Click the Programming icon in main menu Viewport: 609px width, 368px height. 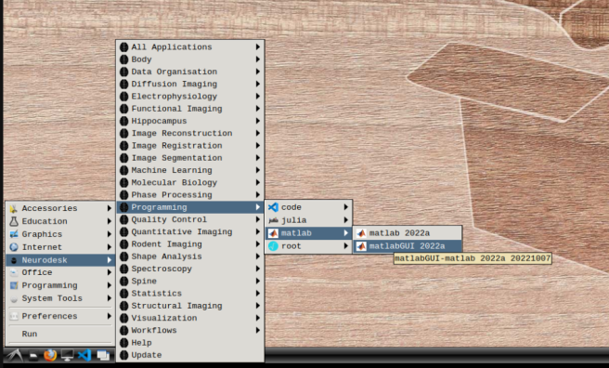tap(14, 285)
